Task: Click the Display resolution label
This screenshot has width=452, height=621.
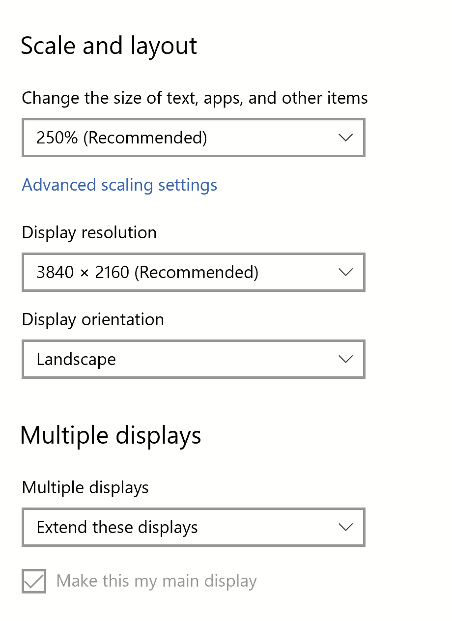Action: (89, 232)
